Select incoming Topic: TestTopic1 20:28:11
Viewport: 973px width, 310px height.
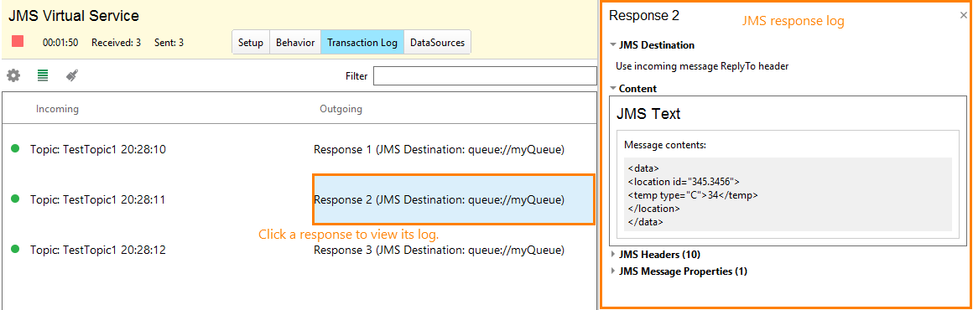(x=98, y=199)
